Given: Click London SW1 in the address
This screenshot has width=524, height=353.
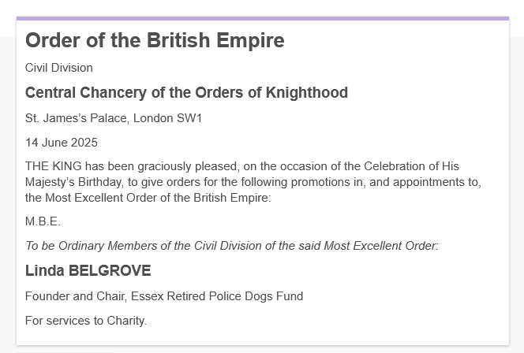Looking at the screenshot, I should coord(168,118).
